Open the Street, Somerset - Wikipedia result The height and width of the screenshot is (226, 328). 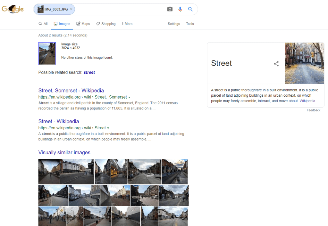click(71, 91)
